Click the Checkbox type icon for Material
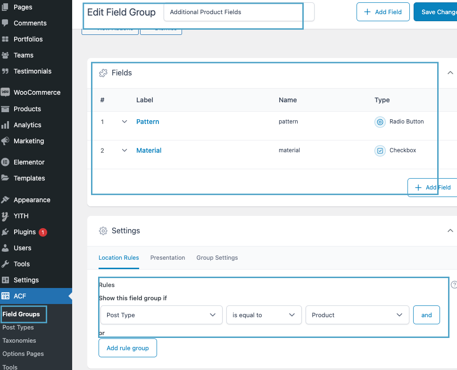 coord(380,151)
